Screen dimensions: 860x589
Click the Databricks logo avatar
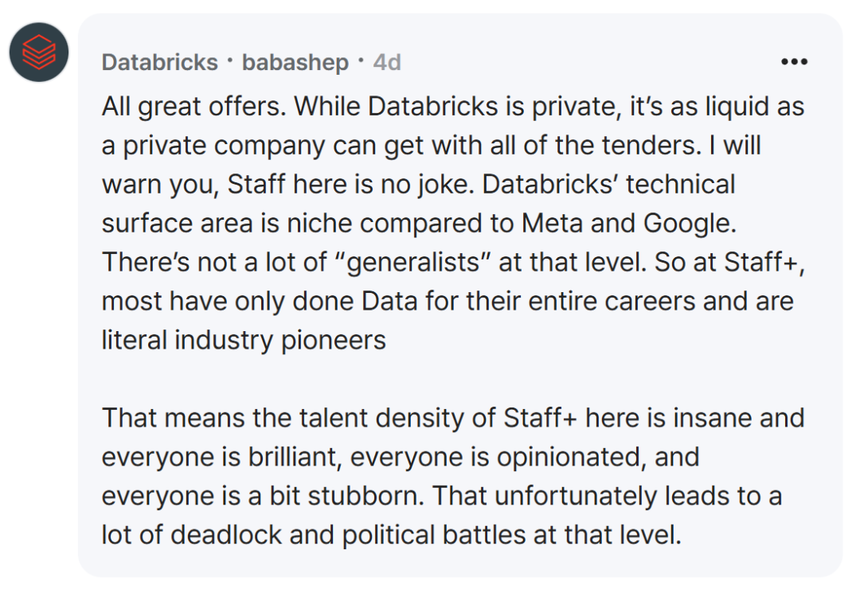(39, 52)
